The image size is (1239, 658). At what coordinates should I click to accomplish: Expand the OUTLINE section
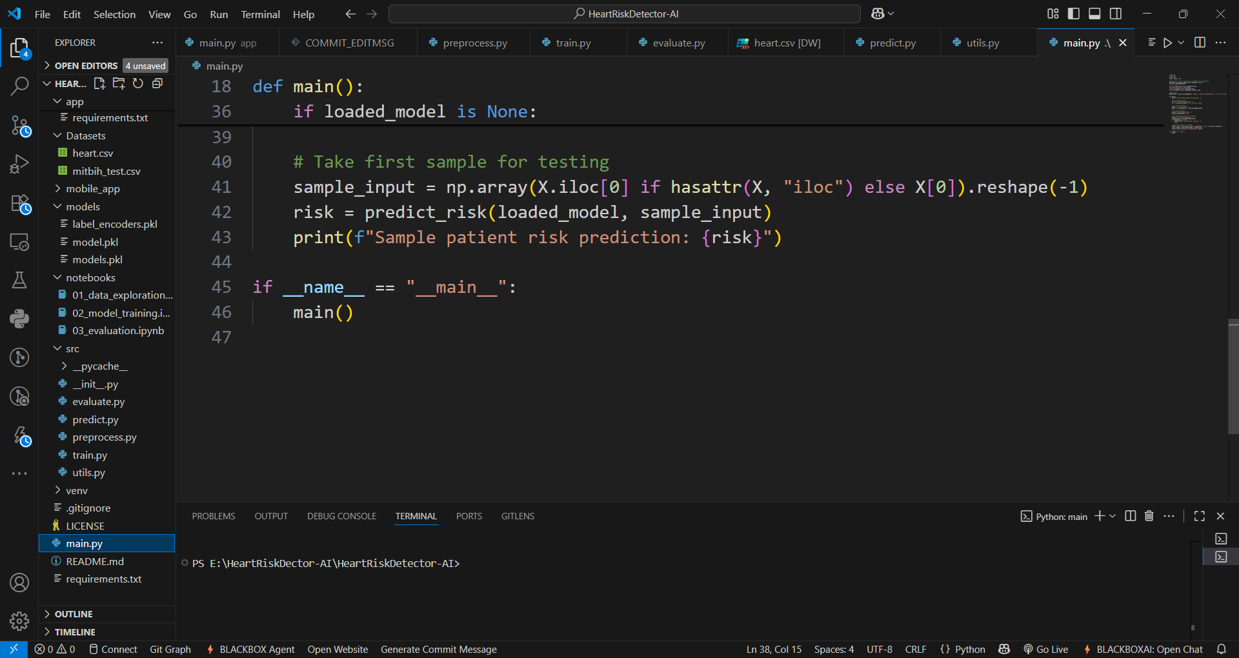coord(74,614)
